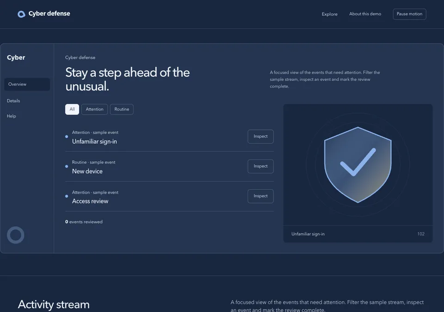Screen dimensions: 444x312
Task: Open the Explore link
Action: pyautogui.click(x=330, y=14)
